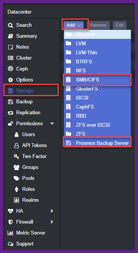Click the Notes sticky-note icon

coord(11,47)
